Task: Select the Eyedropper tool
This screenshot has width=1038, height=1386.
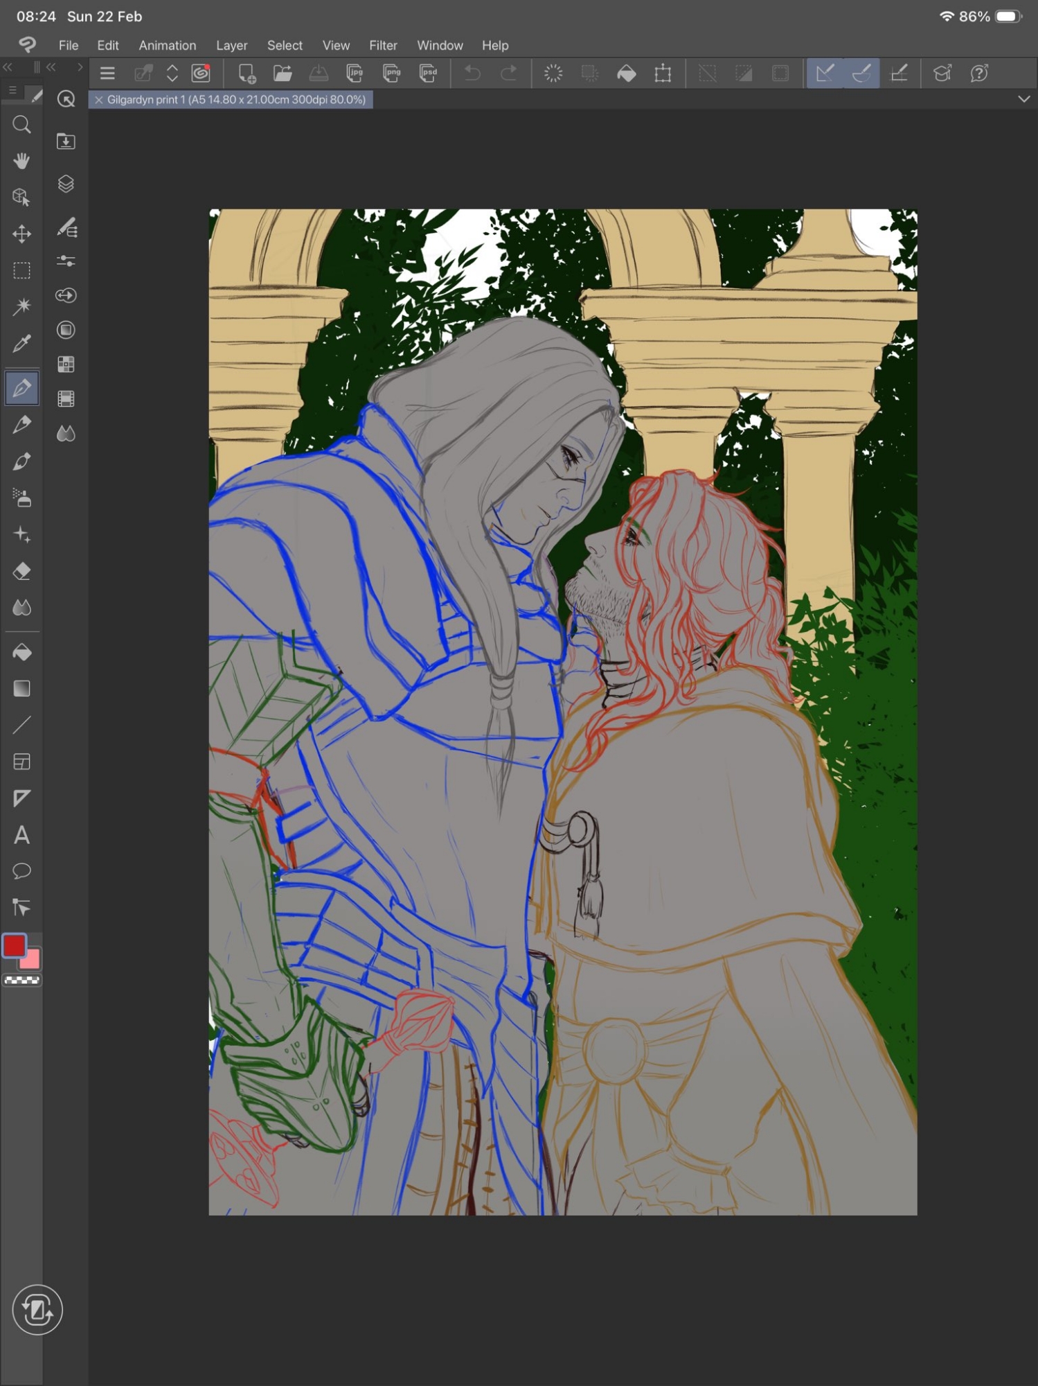Action: tap(21, 343)
